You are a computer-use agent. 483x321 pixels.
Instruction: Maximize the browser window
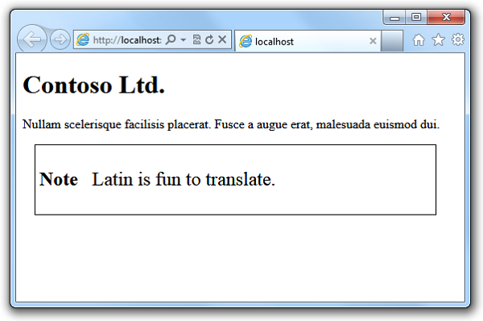pyautogui.click(x=416, y=17)
